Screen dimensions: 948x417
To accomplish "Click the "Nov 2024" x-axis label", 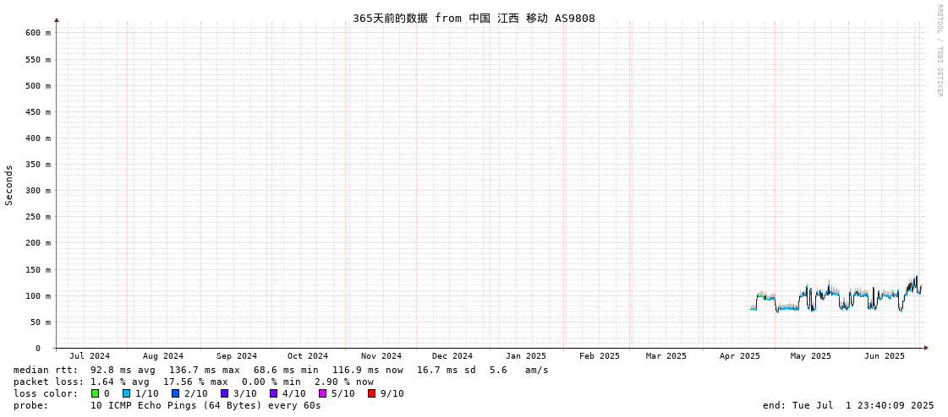I will click(x=381, y=356).
